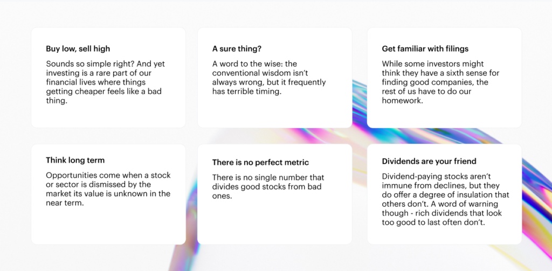Select the "A sure thing?" card title
Image resolution: width=552 pixels, height=271 pixels.
point(237,49)
